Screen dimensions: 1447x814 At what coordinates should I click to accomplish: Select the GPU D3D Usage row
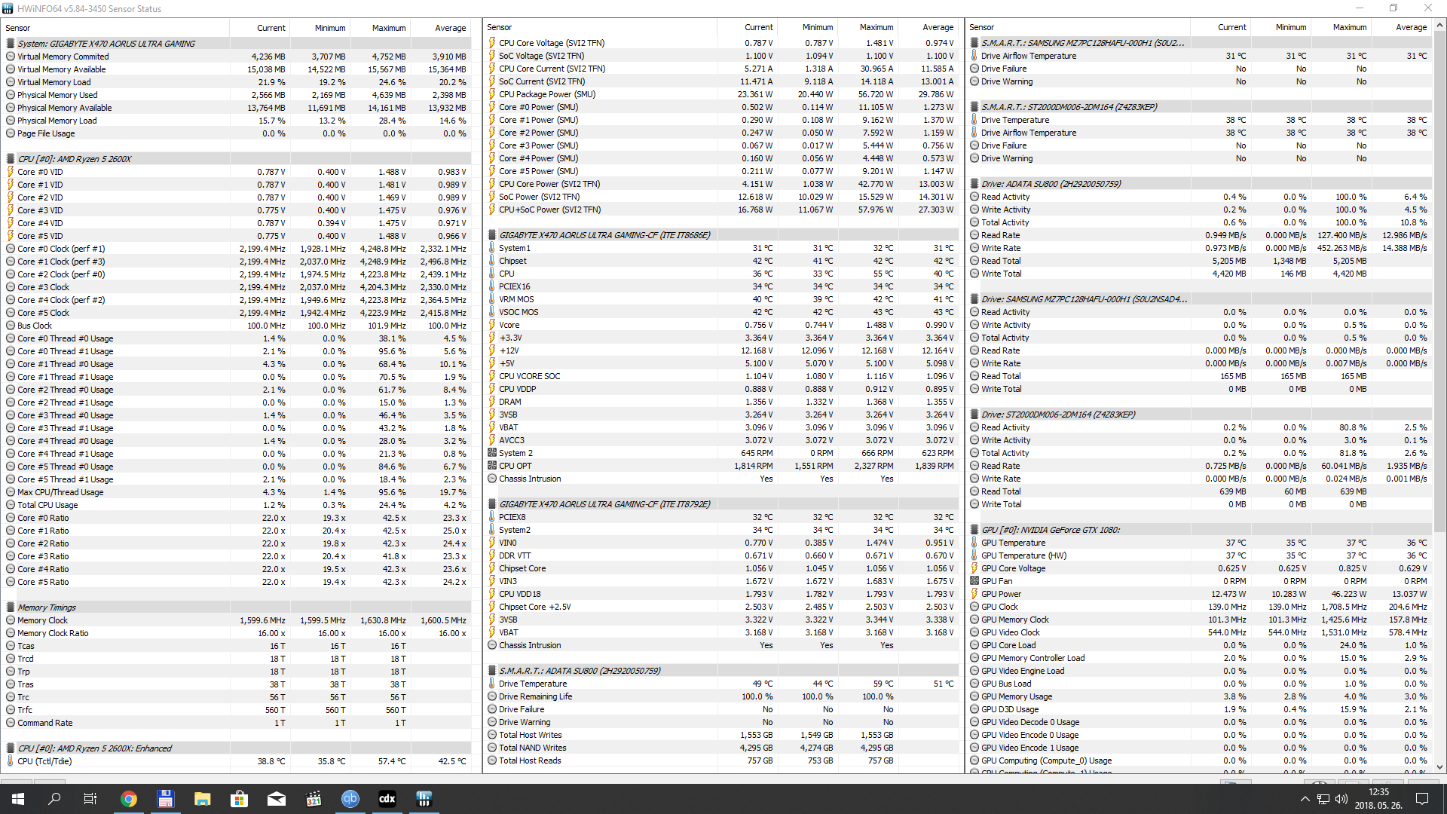click(x=1200, y=709)
